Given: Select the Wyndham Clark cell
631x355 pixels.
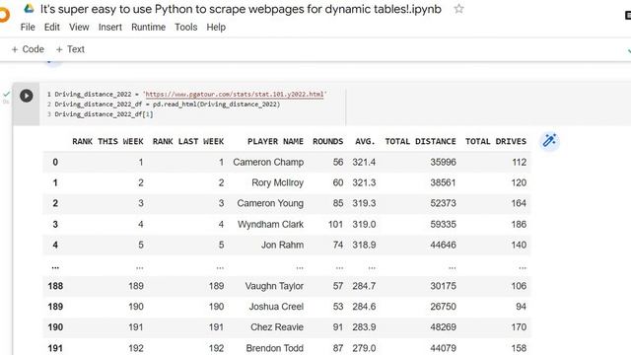Looking at the screenshot, I should tap(270, 224).
